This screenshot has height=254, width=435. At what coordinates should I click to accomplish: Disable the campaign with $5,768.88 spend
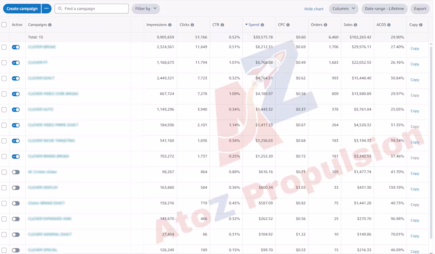(x=16, y=63)
